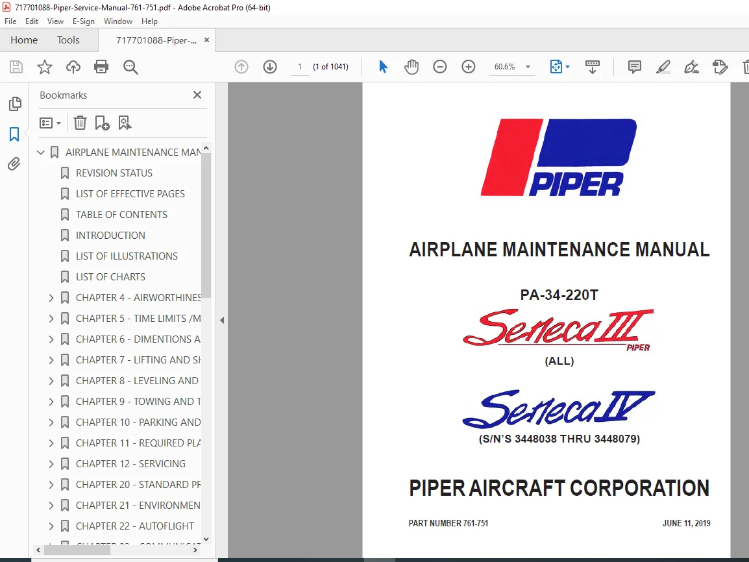Open the E-Sign menu
This screenshot has height=562, width=749.
click(84, 21)
